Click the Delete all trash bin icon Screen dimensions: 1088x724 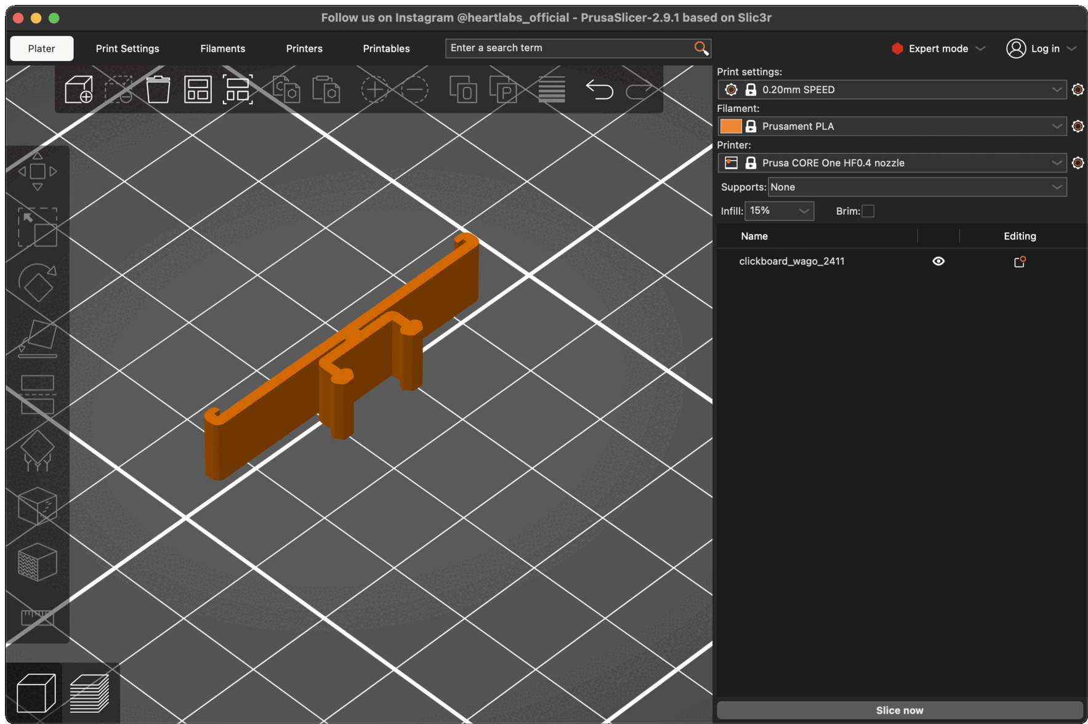[158, 90]
